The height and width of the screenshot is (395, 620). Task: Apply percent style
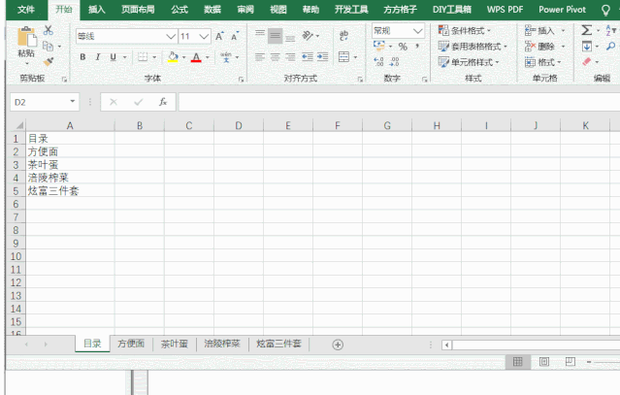[x=403, y=47]
